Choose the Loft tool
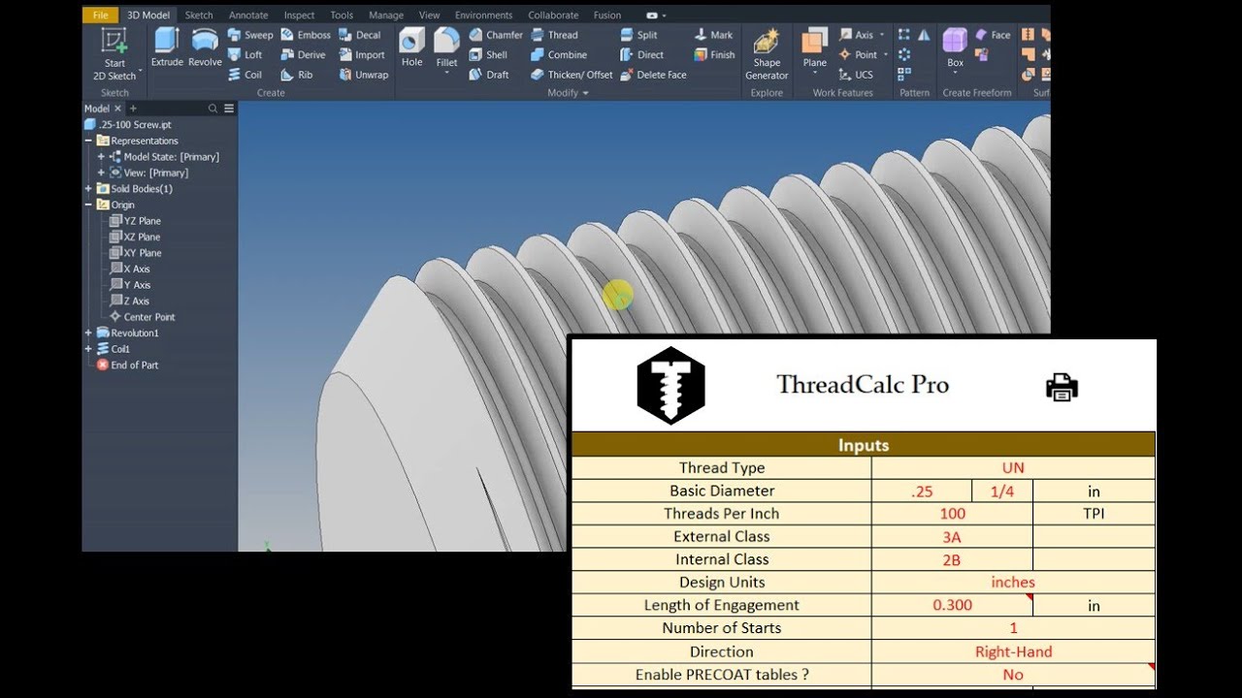 pos(245,55)
